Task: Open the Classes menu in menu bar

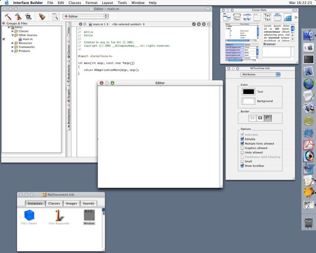Action: (x=75, y=3)
